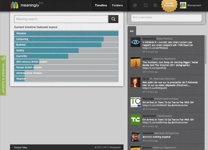
Task: Select the Countries topic
Action: [66, 56]
